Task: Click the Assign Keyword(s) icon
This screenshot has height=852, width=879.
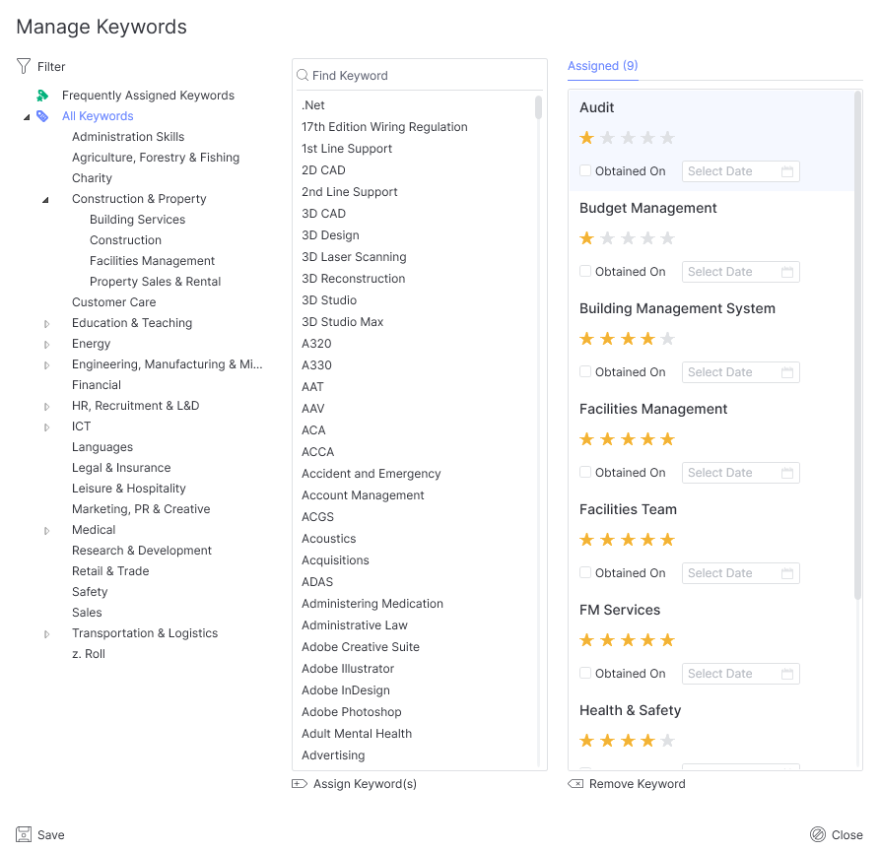Action: [300, 784]
